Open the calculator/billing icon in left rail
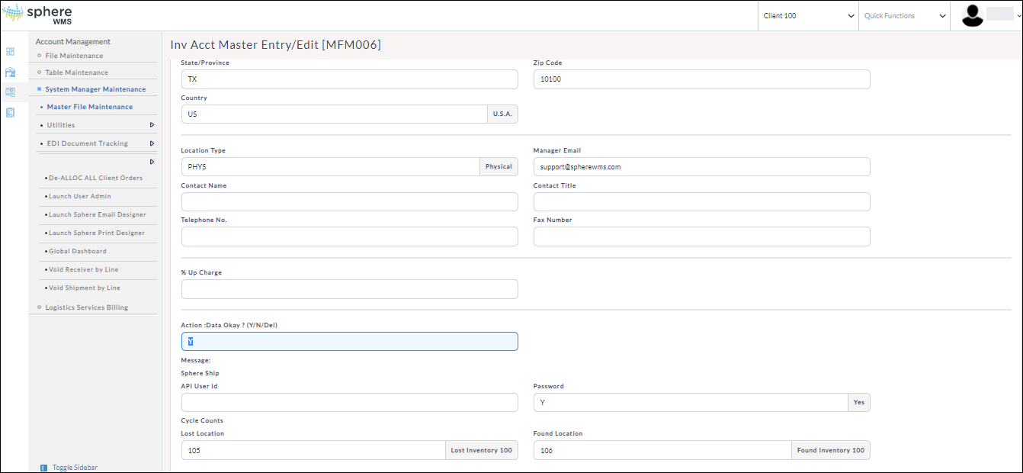The width and height of the screenshot is (1023, 473). [x=10, y=112]
